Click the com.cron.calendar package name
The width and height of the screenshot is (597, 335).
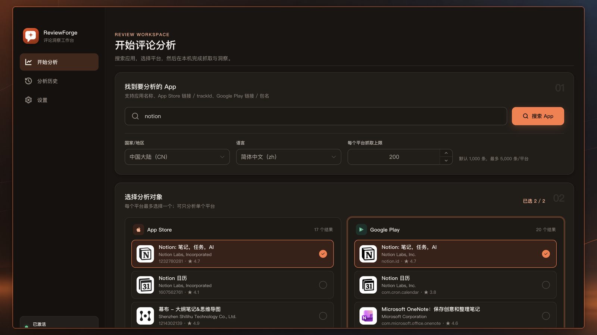(400, 292)
